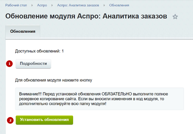Click the Для обновления модуля нажмите кнопку line
Viewport: 193px width, 134px height.
tap(53, 80)
